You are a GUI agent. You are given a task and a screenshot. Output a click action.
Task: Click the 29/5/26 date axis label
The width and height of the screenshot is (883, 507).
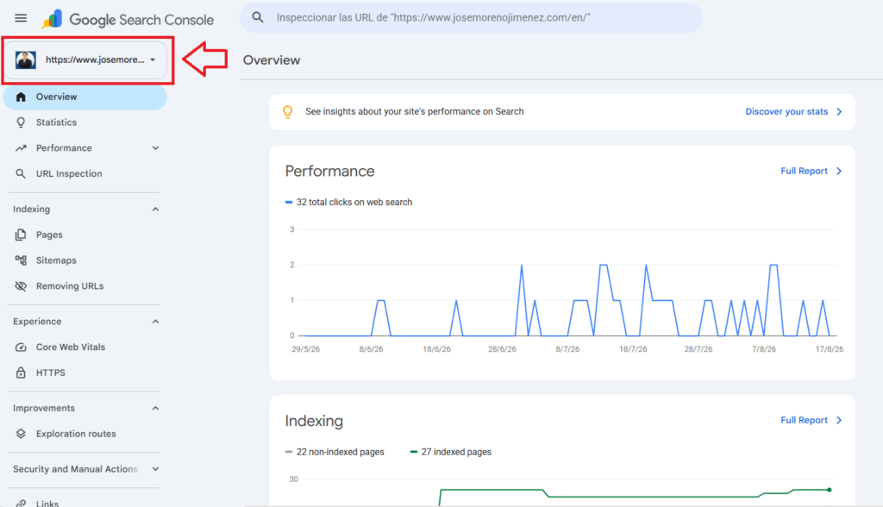click(306, 349)
